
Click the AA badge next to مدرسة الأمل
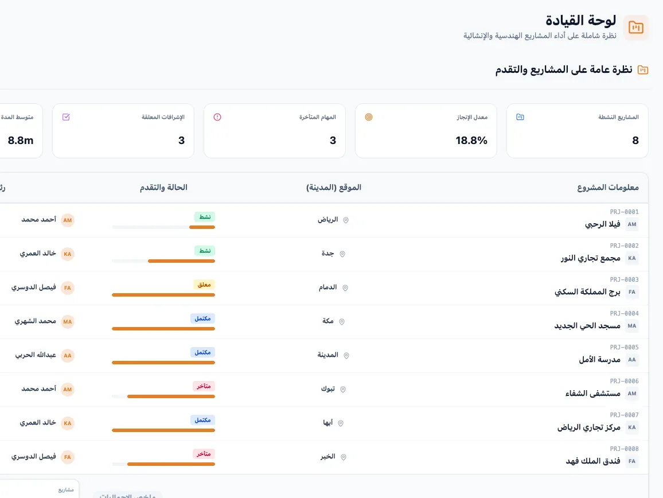[631, 360]
